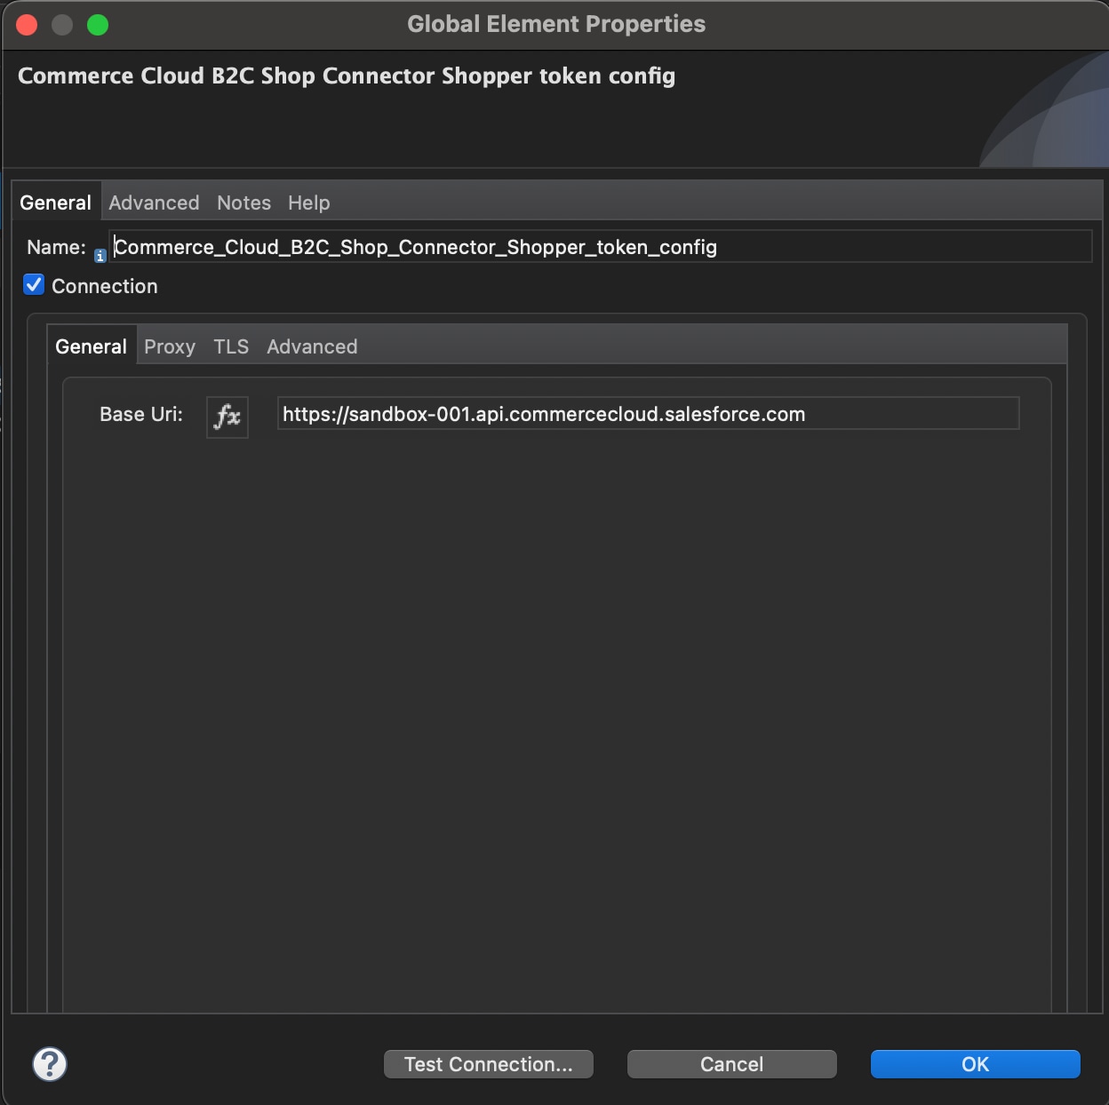Viewport: 1109px width, 1105px height.
Task: Select the connection General tab
Action: (91, 346)
